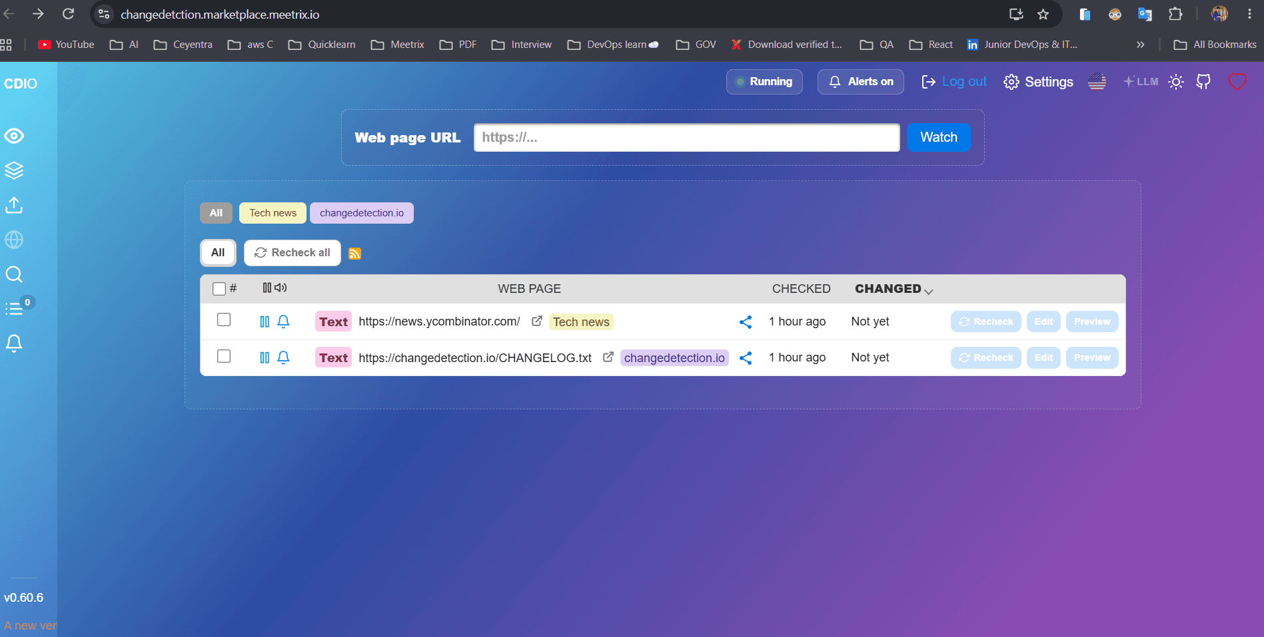
Task: Open the upload import icon in sidebar
Action: click(x=14, y=205)
